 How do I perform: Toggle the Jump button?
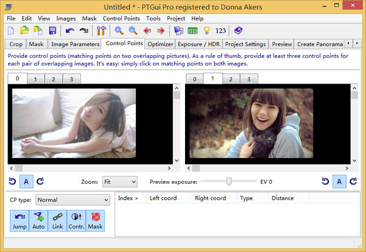(x=19, y=220)
